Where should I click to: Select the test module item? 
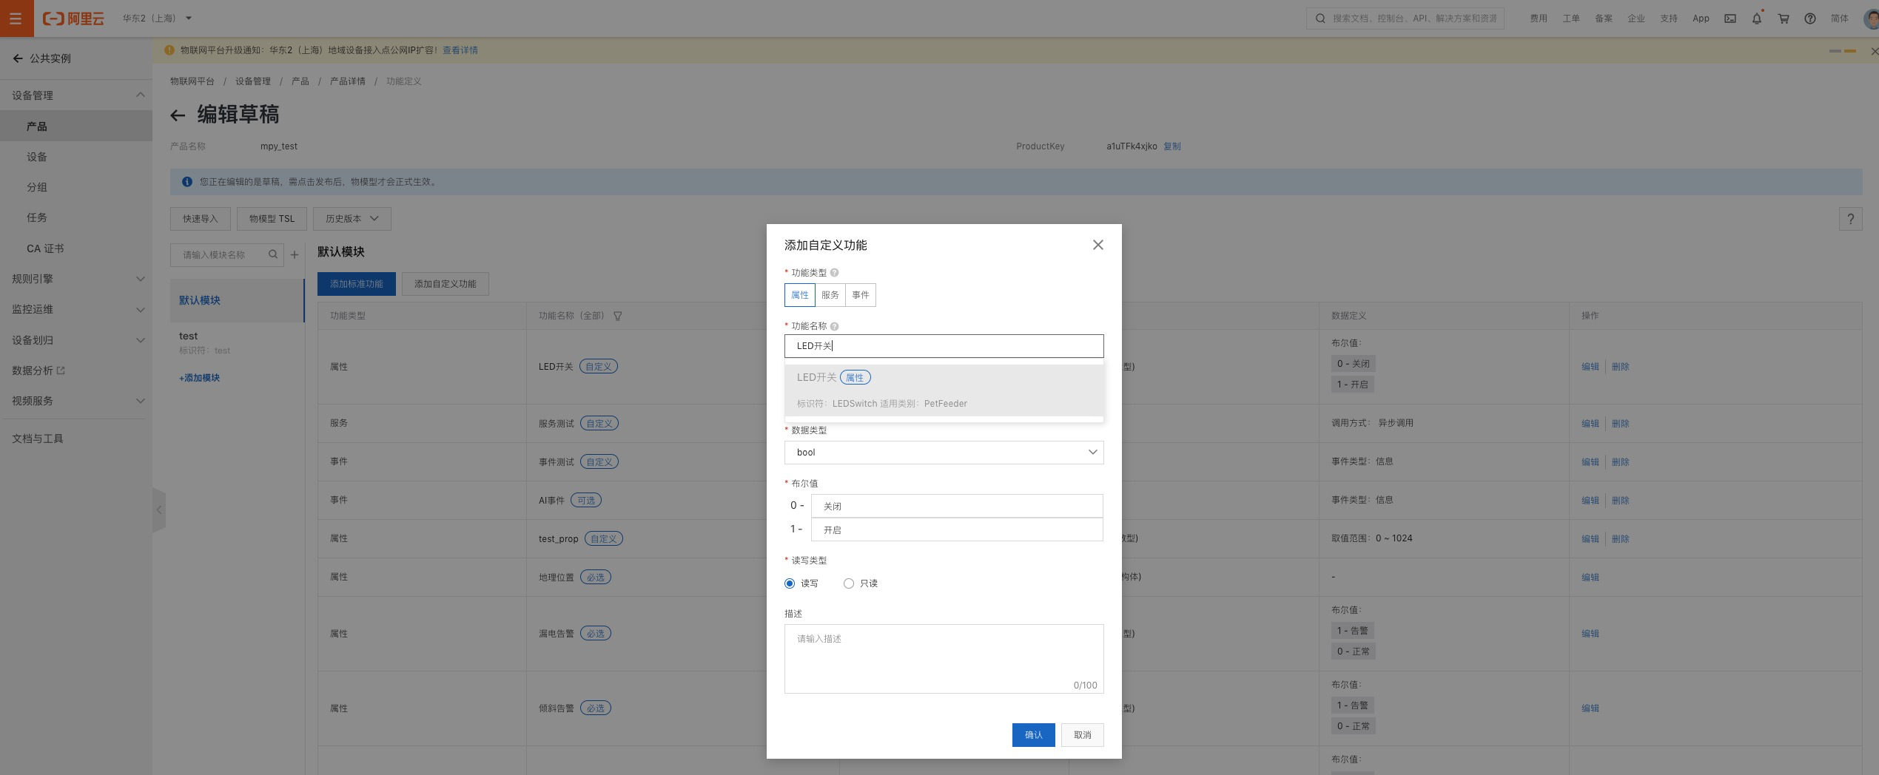pos(237,342)
